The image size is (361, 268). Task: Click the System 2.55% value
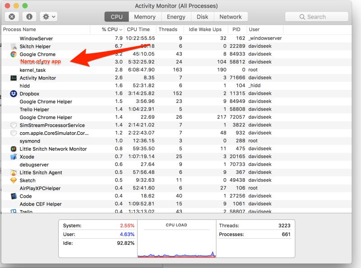(127, 226)
